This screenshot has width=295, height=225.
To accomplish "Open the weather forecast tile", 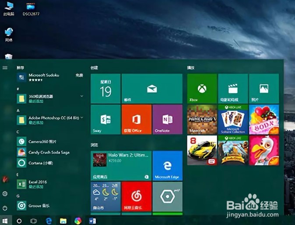I will coord(105,197).
